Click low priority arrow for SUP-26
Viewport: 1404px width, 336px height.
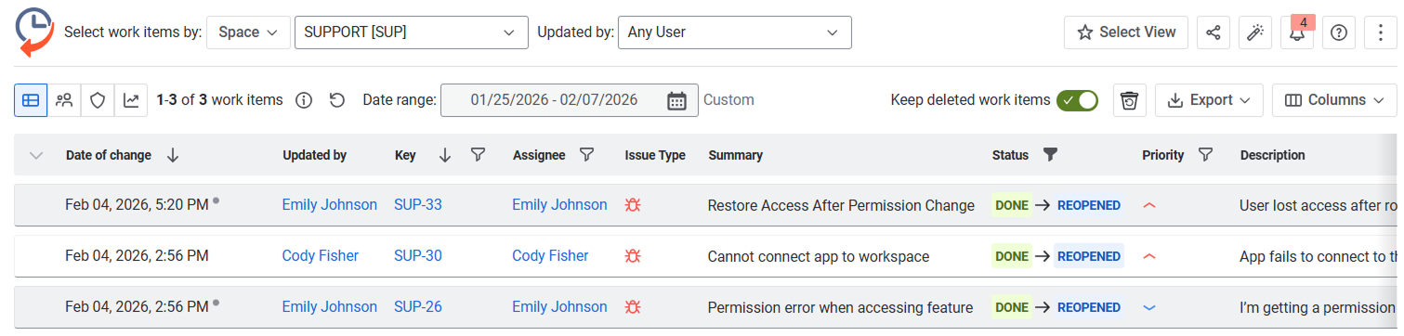pos(1149,306)
